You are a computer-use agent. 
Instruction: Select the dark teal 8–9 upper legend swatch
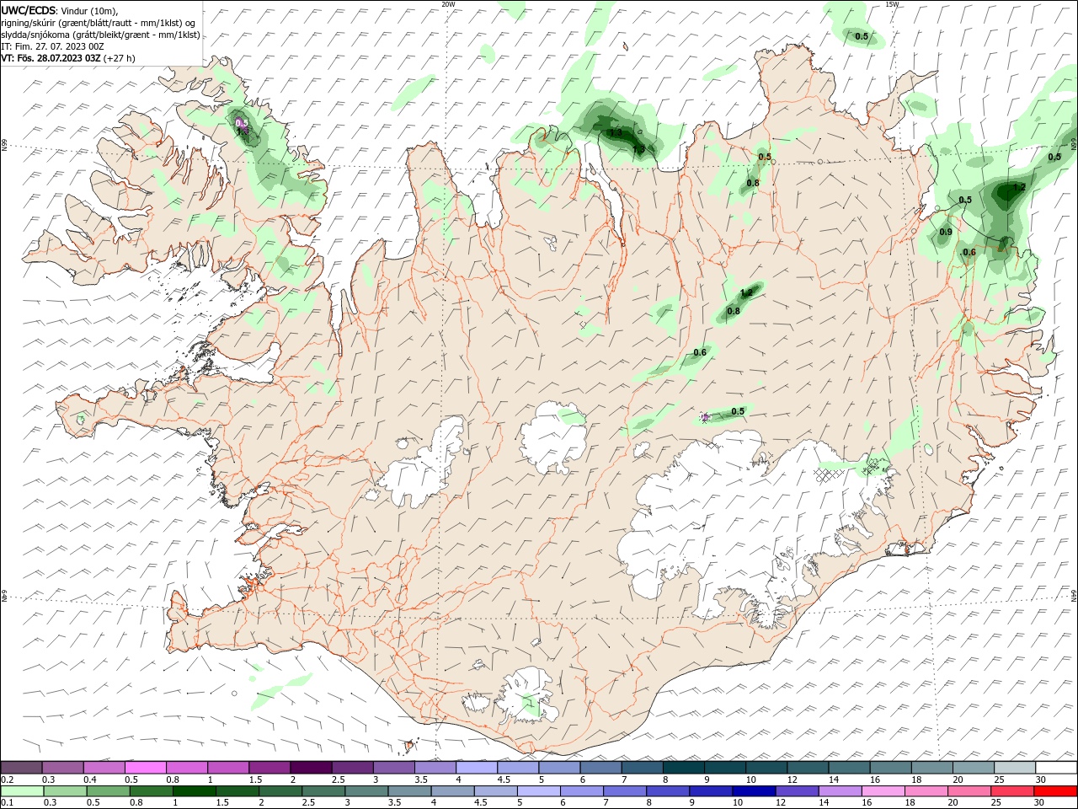(683, 768)
